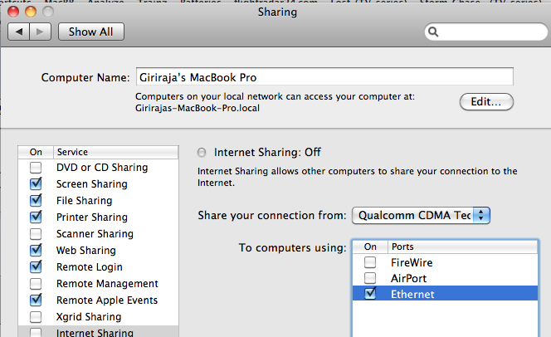The image size is (551, 337).
Task: Select File Sharing service label
Action: pyautogui.click(x=85, y=201)
